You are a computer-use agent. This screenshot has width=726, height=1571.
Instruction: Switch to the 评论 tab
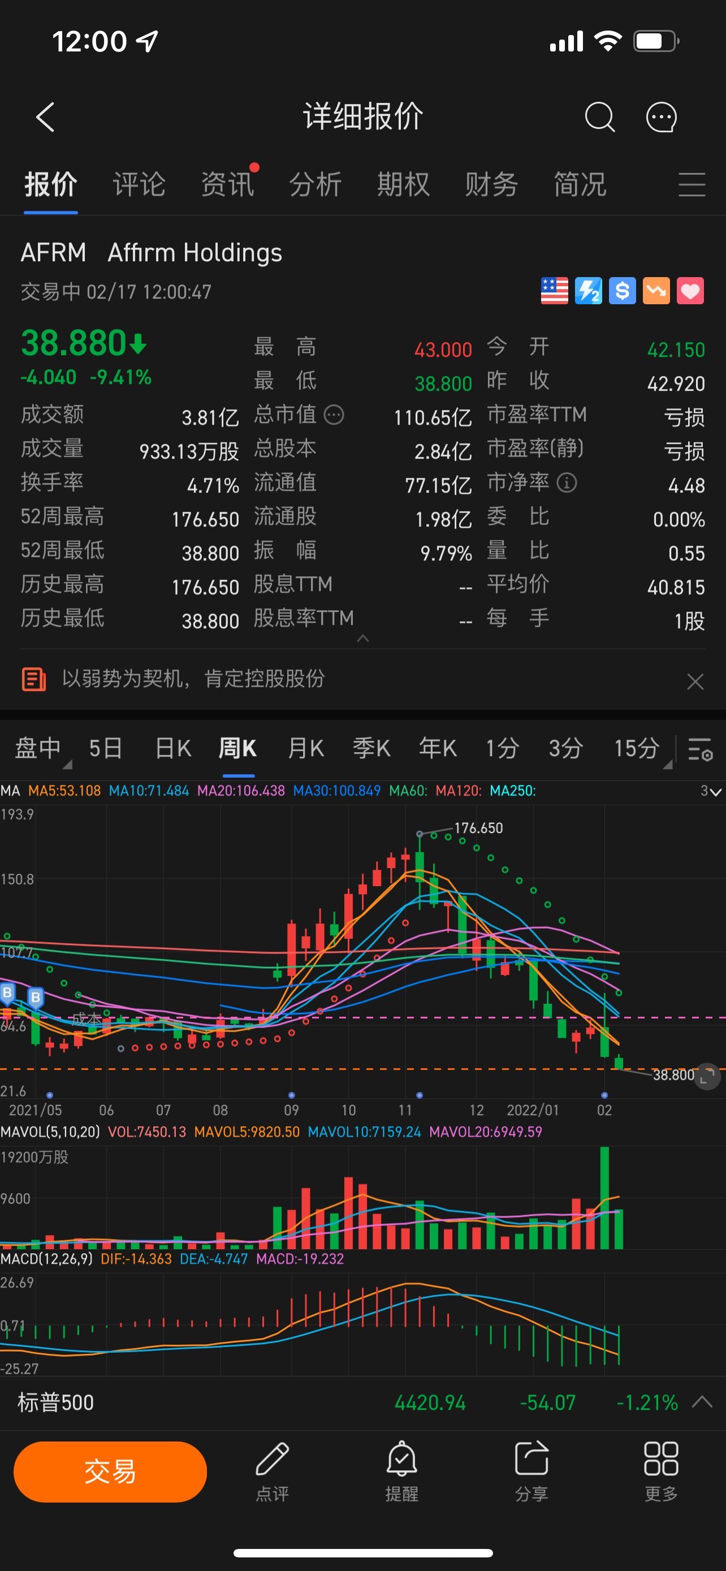pyautogui.click(x=139, y=184)
